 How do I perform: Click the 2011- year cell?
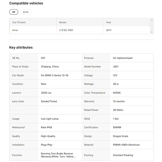click(109, 30)
